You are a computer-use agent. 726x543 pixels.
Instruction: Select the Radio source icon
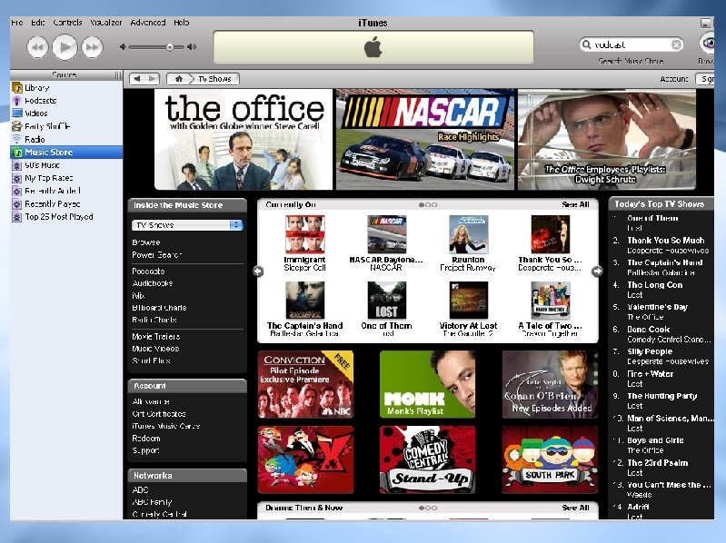(17, 139)
